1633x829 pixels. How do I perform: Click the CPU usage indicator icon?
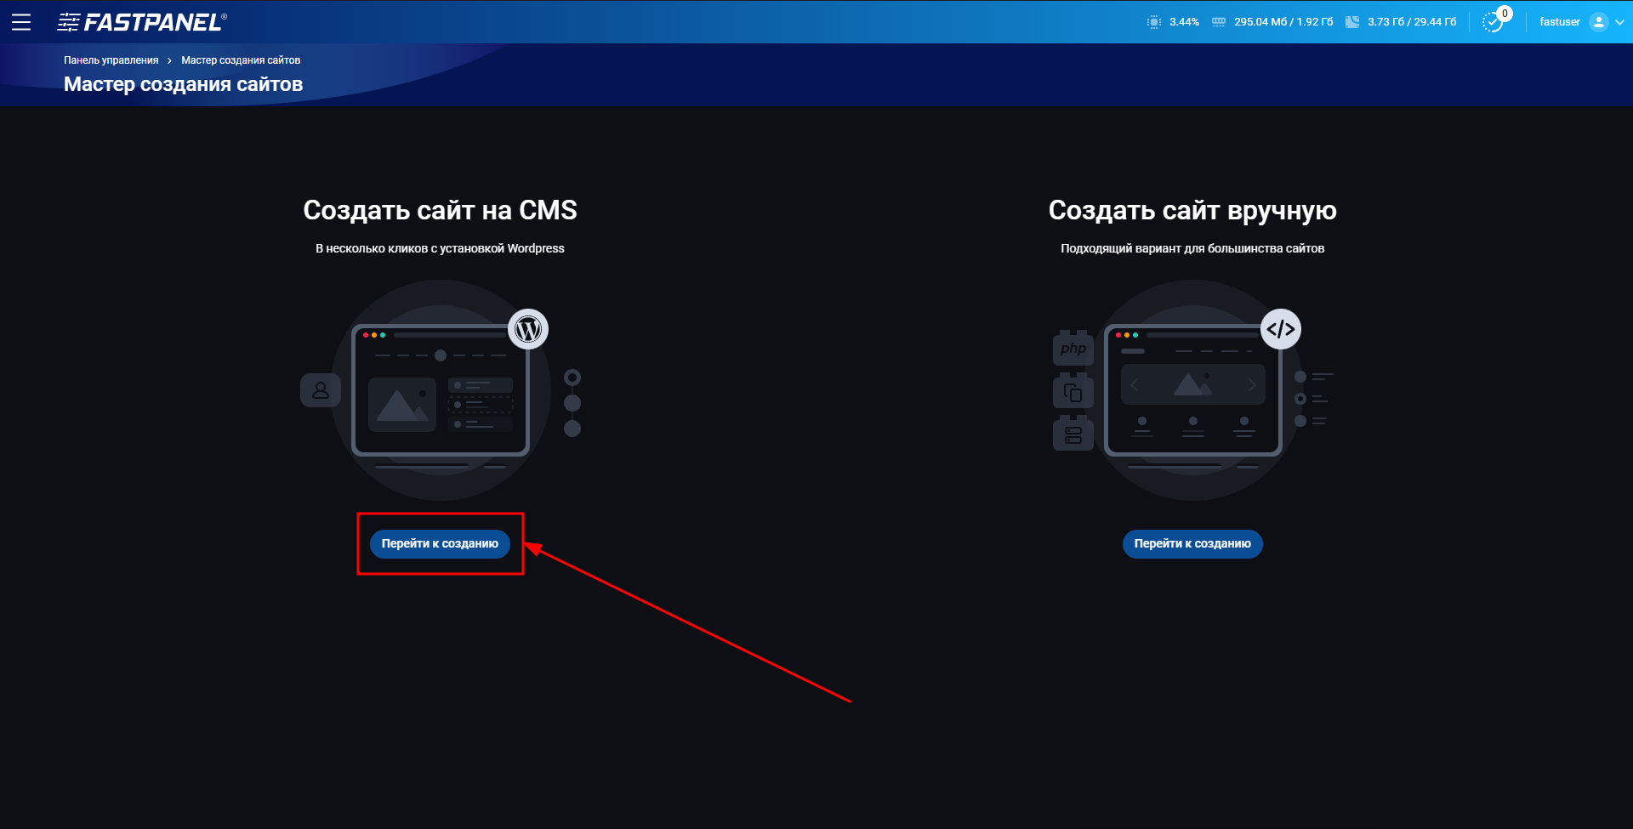point(1153,21)
